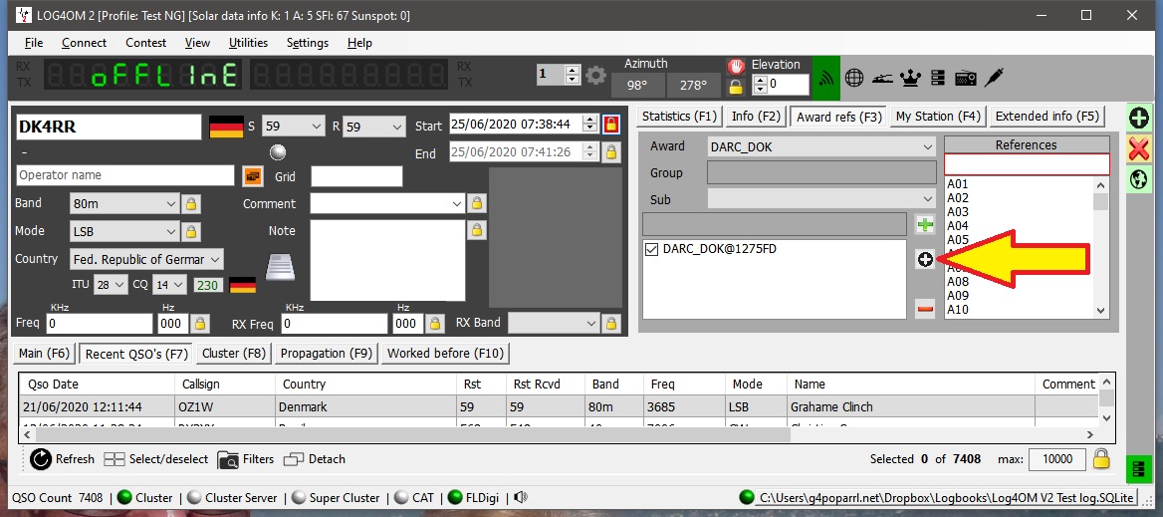Increase the Start time stepper
The image size is (1163, 517).
pos(589,121)
